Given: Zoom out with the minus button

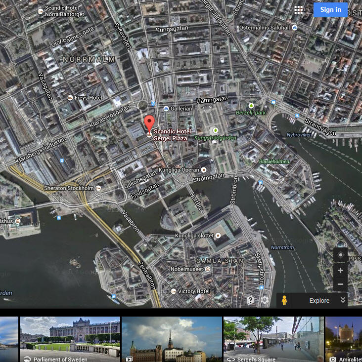Looking at the screenshot, I should (340, 284).
